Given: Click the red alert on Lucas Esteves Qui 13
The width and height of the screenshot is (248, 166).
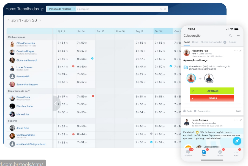Looking at the screenshot, I should click(73, 66).
